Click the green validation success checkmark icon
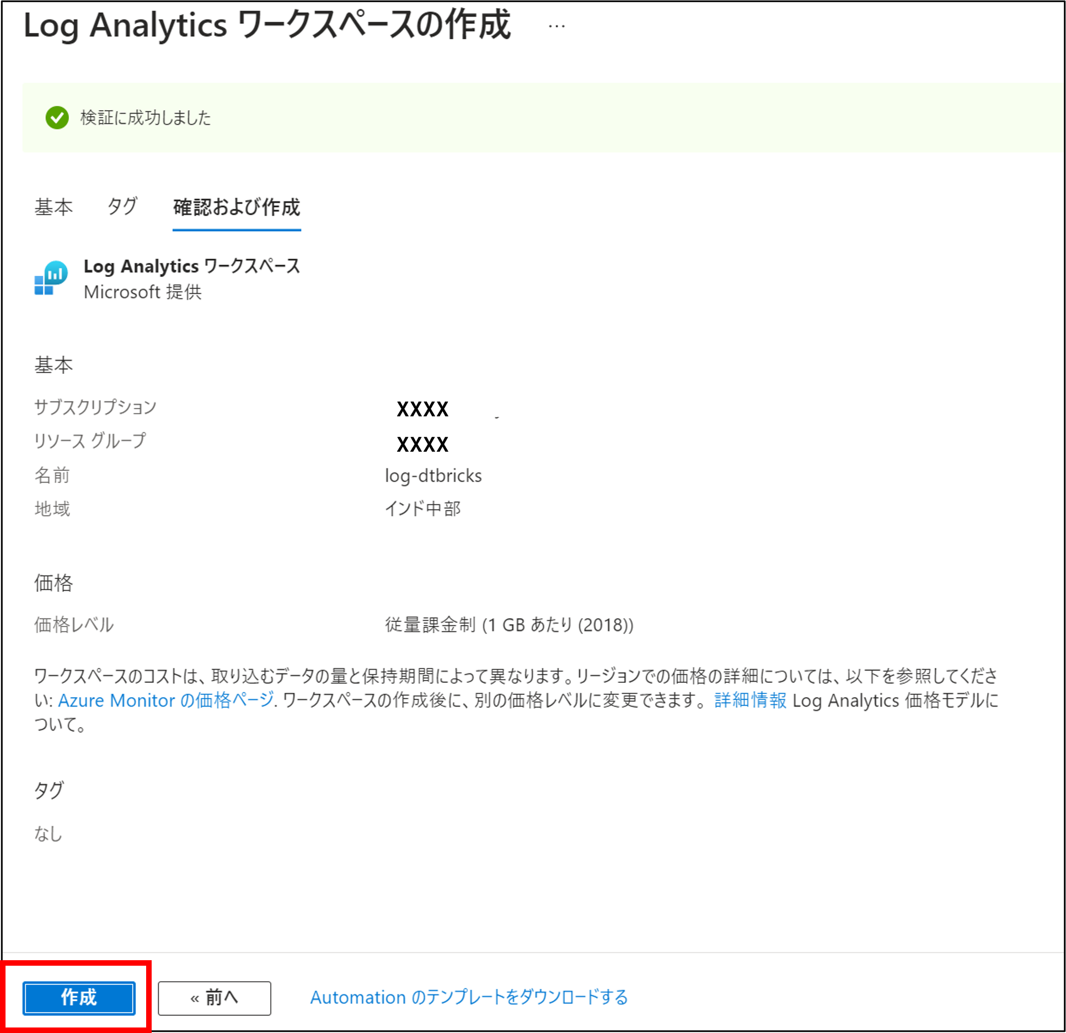The height and width of the screenshot is (1033, 1066). click(x=57, y=117)
